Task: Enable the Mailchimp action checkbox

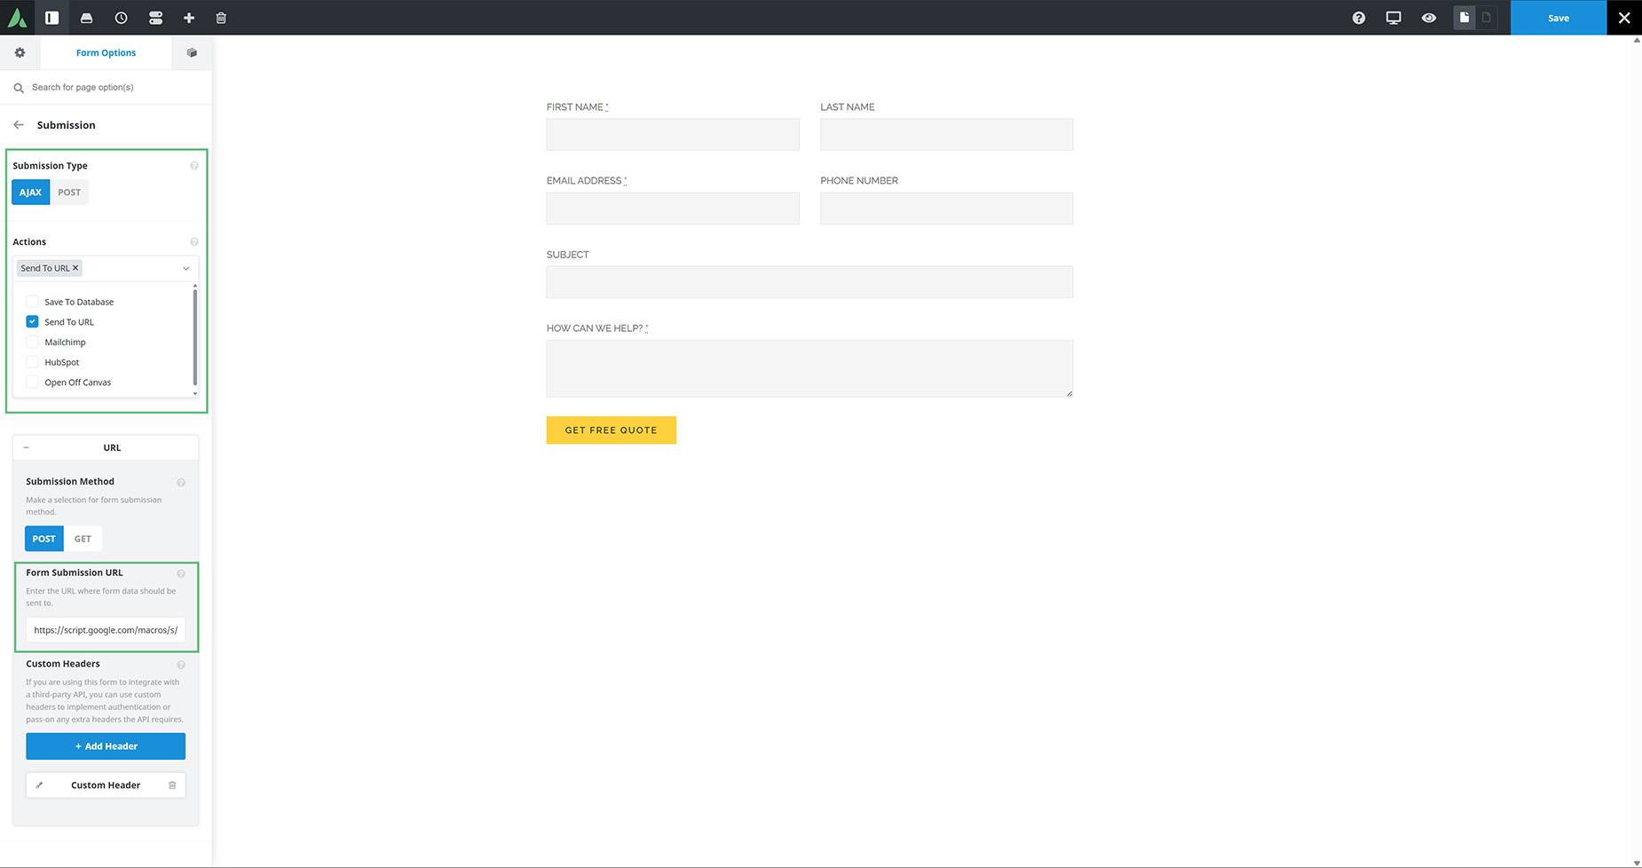Action: point(33,343)
